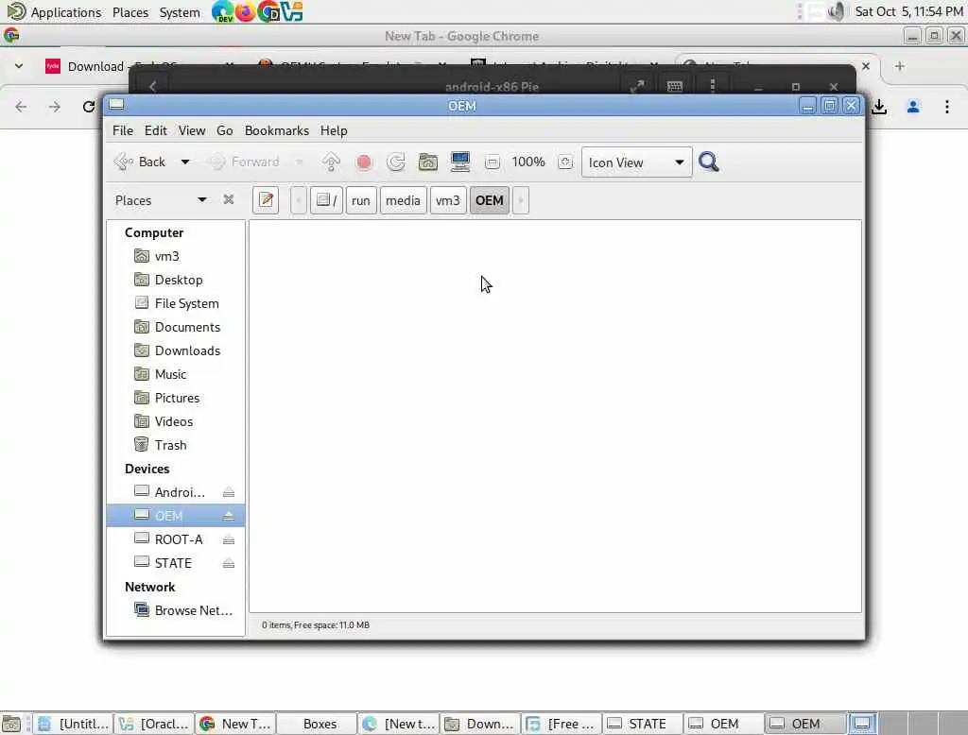Reload the current OEM folder
968x735 pixels.
pos(396,162)
